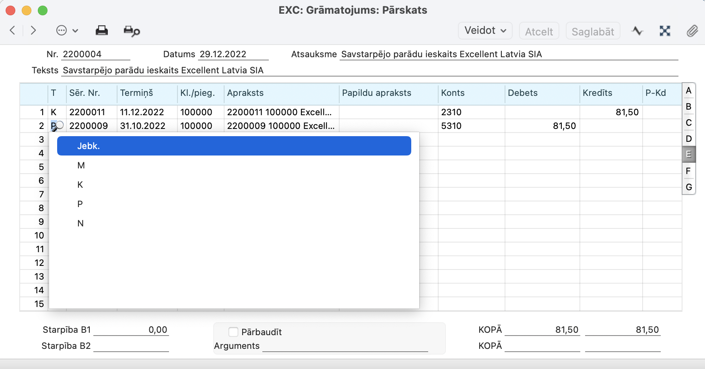Select N from the type popup
Image resolution: width=705 pixels, height=369 pixels.
(80, 224)
